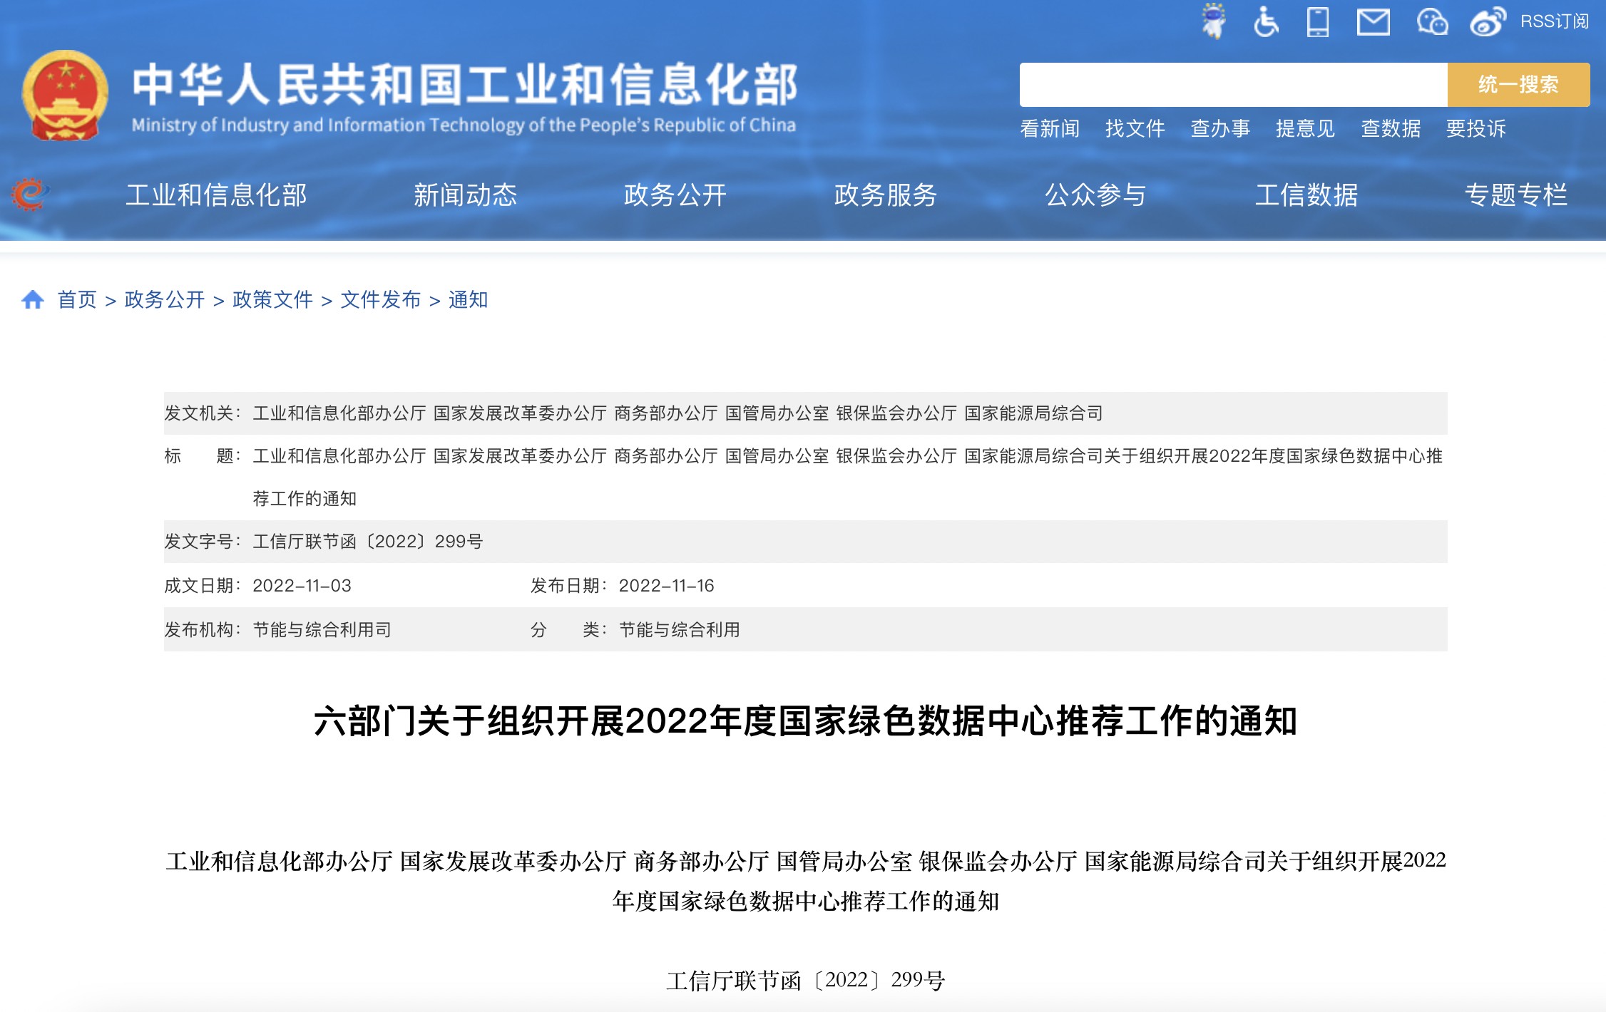
Task: Open the RSS订阅 link
Action: tap(1554, 22)
